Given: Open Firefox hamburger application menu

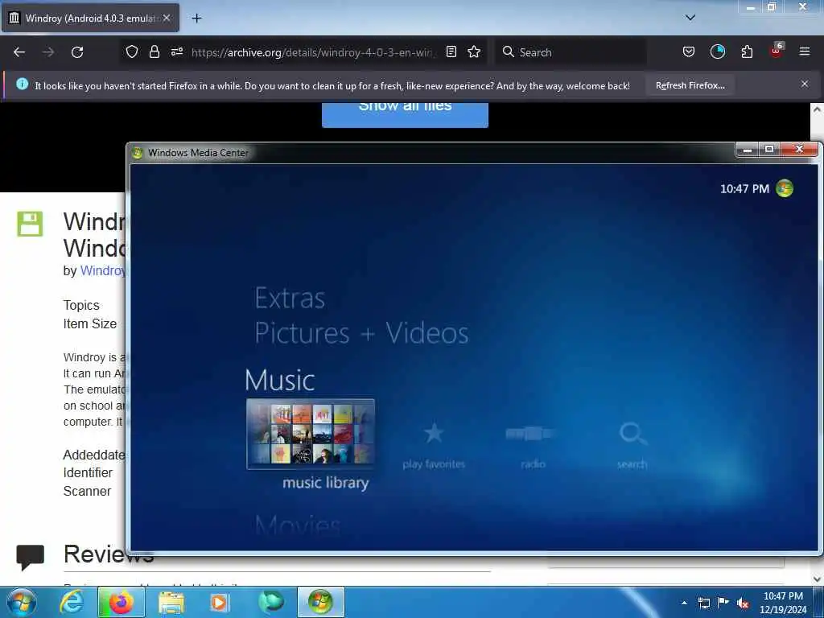Looking at the screenshot, I should [x=805, y=51].
